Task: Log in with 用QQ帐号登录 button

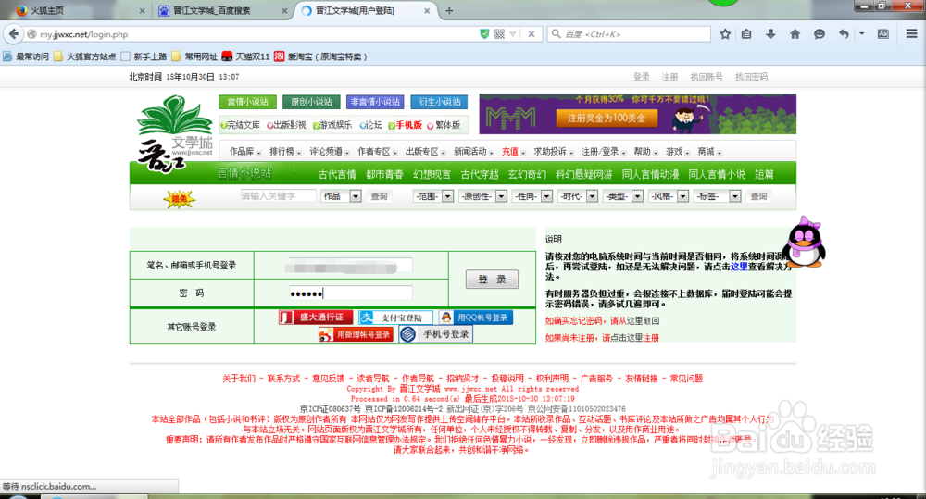Action: point(476,318)
